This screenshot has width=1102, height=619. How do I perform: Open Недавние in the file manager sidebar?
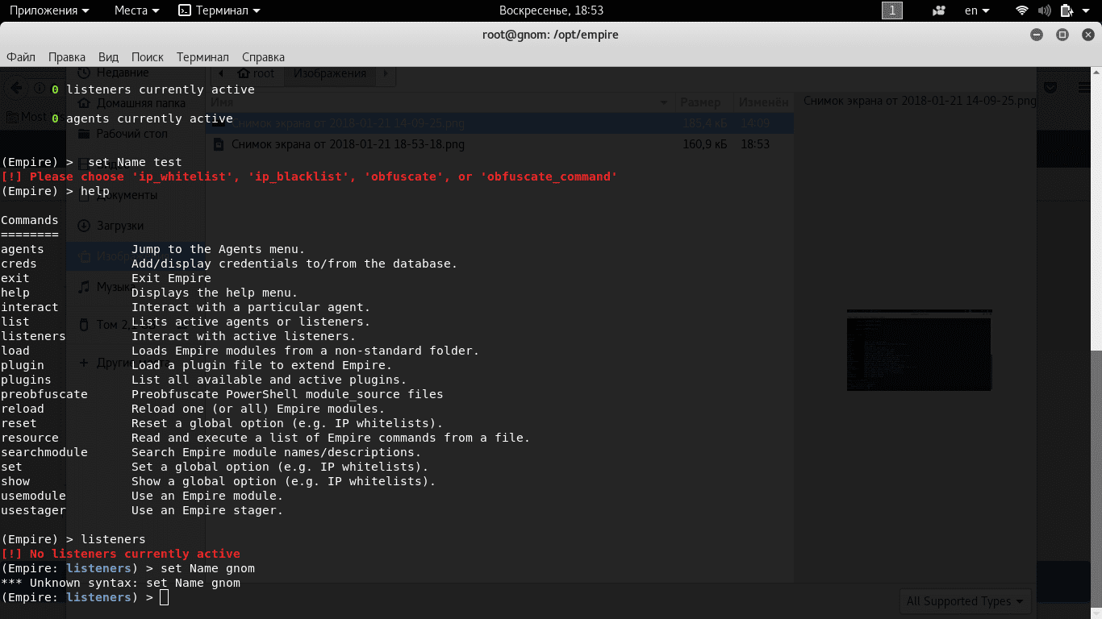click(113, 73)
